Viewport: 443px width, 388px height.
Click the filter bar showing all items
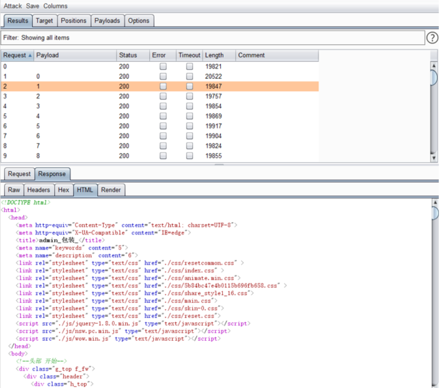(213, 37)
